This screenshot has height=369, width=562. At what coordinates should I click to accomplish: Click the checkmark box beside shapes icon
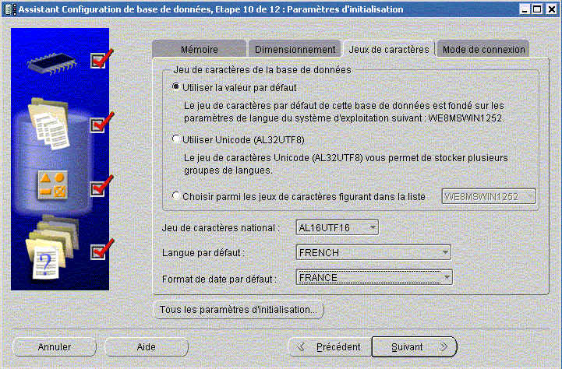coord(98,188)
